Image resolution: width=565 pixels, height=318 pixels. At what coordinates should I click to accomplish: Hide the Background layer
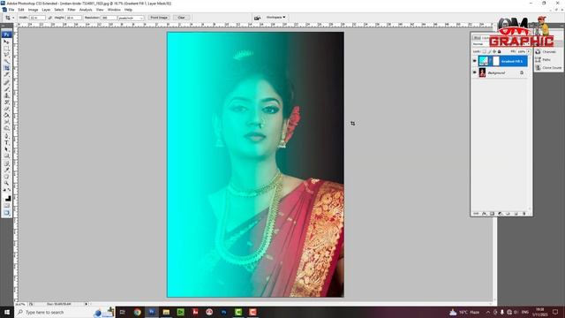coord(475,72)
